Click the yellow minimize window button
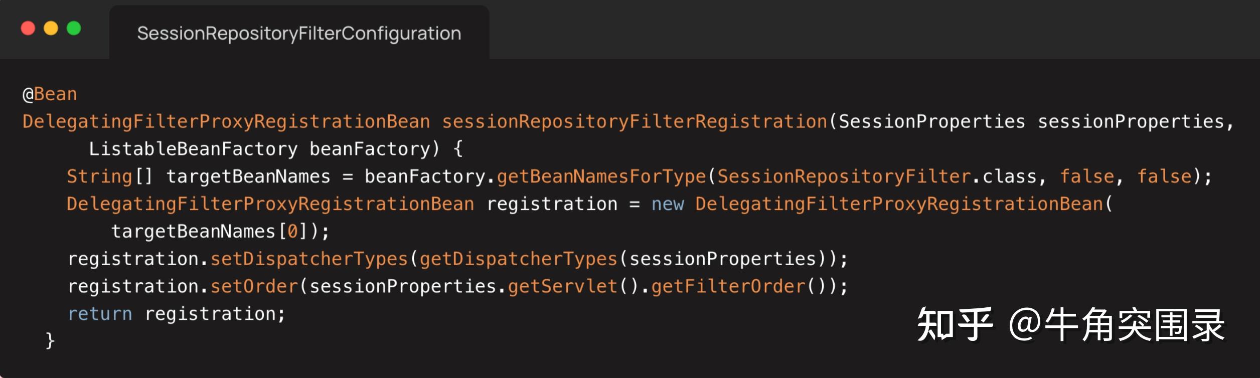The width and height of the screenshot is (1260, 378). 51,29
